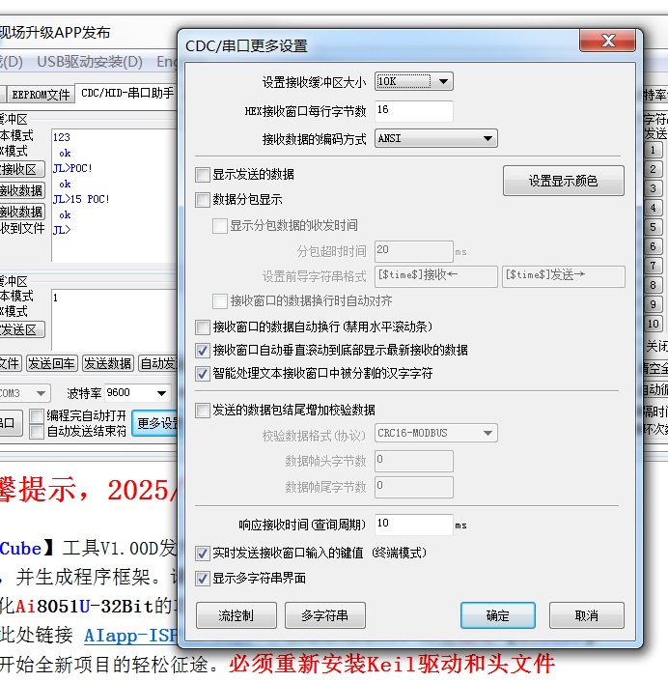The height and width of the screenshot is (682, 668).
Task: Open the CRC16-MODBUS checksum format dropdown
Action: point(436,433)
